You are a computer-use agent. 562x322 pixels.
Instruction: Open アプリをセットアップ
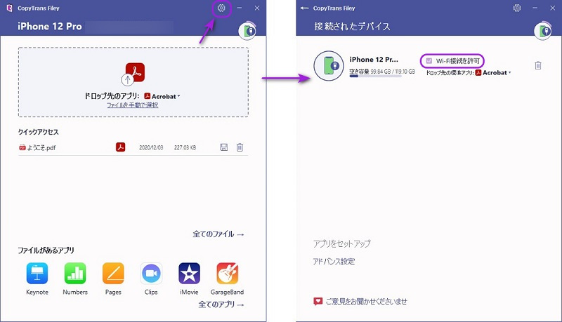pyautogui.click(x=341, y=243)
